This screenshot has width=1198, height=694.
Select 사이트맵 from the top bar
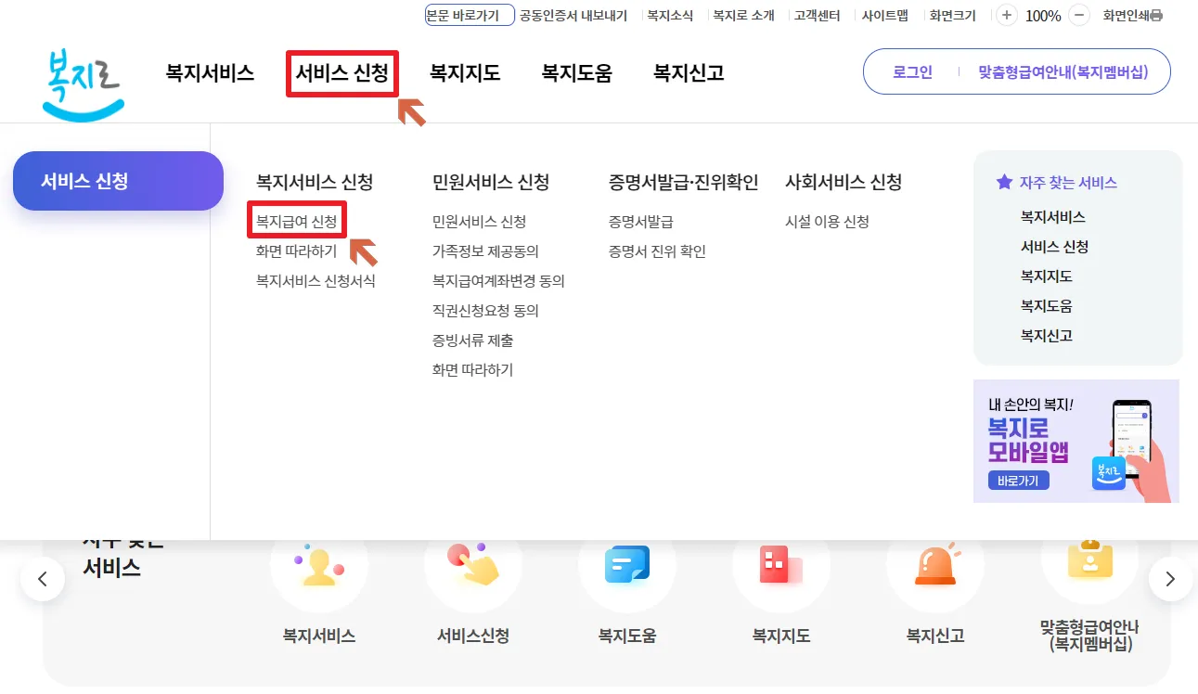(883, 15)
